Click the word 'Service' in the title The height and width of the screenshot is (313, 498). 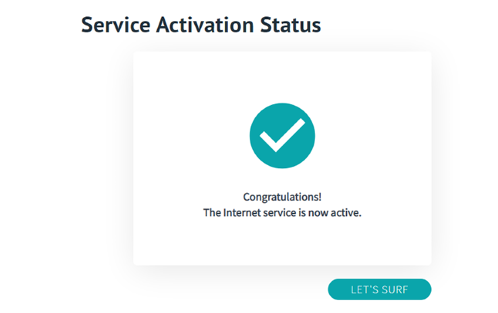(x=115, y=25)
